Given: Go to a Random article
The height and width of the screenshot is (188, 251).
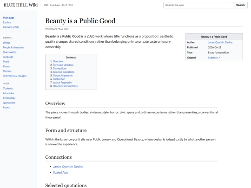Looking at the screenshot, I should tap(11, 27).
